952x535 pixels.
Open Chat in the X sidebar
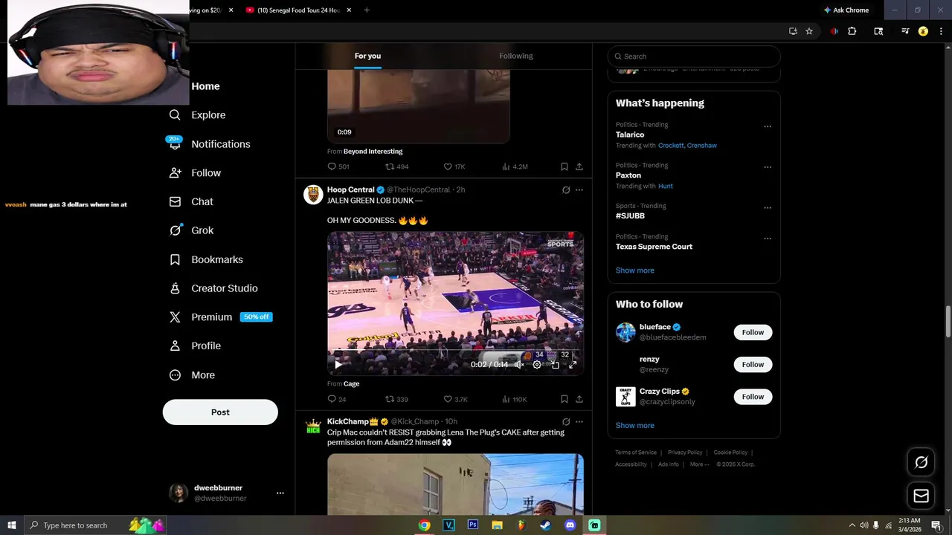[x=191, y=201]
